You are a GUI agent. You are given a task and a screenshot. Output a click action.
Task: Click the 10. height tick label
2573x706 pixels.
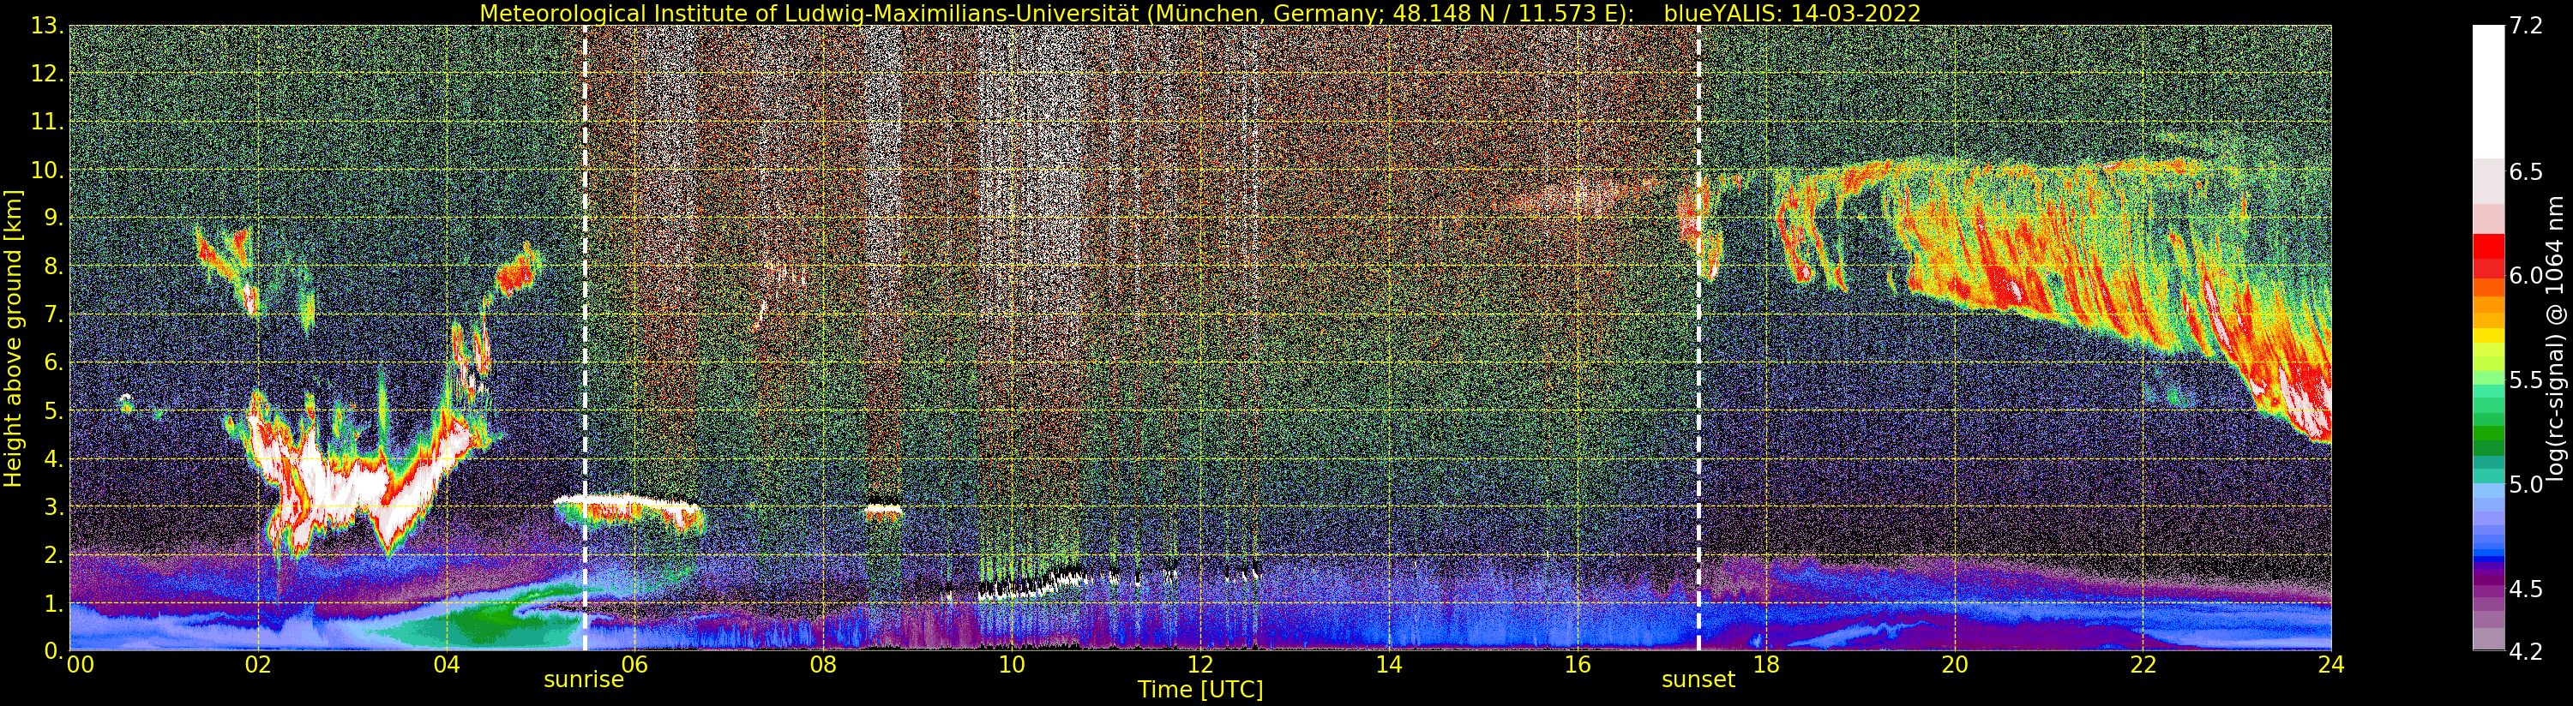pyautogui.click(x=48, y=171)
